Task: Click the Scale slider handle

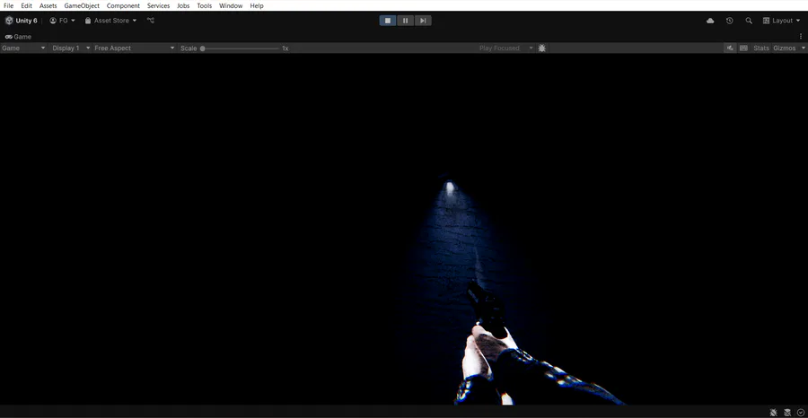Action: point(203,48)
